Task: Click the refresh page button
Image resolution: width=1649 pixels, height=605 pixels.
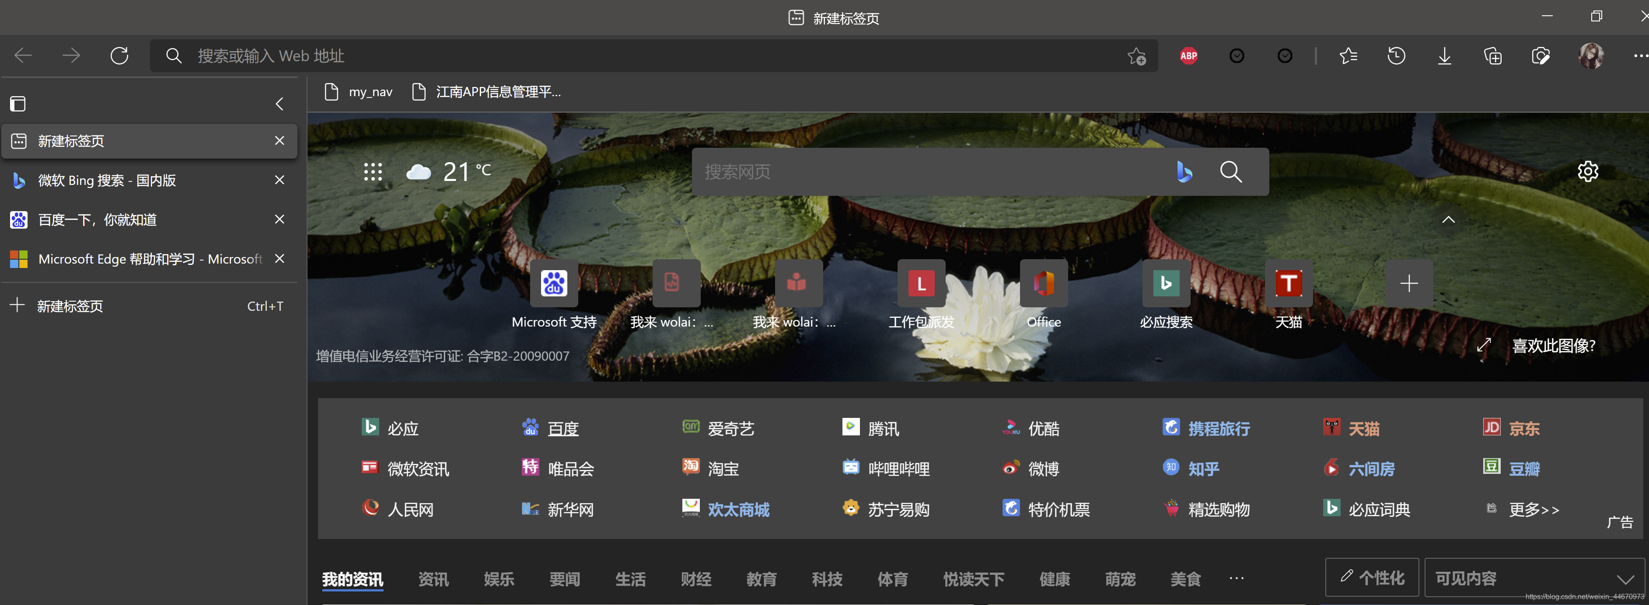Action: (119, 56)
